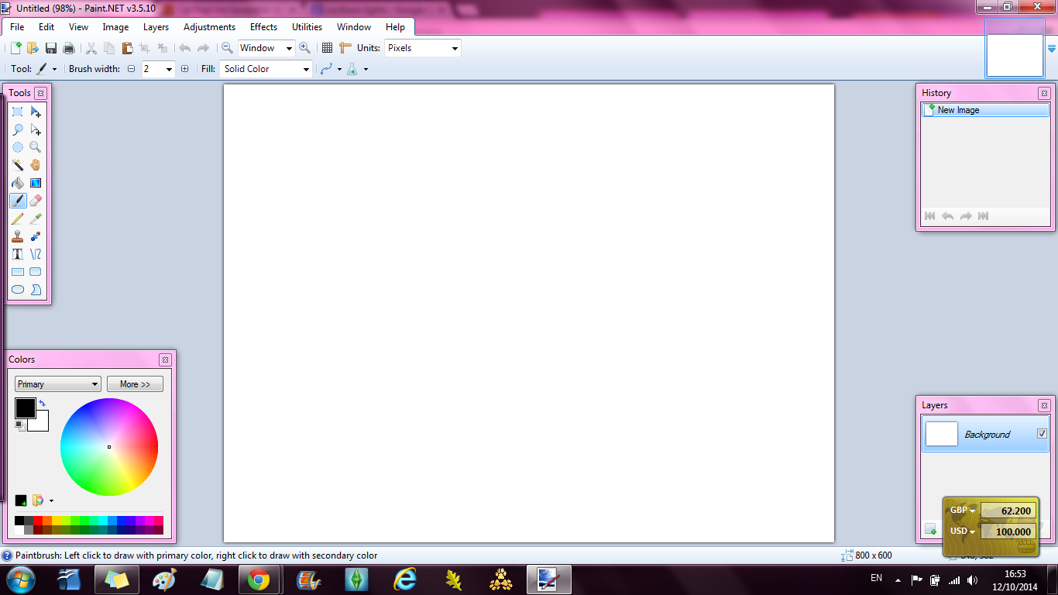Screen dimensions: 1058x595
Task: Select the Line/Curve tool
Action: (36, 254)
